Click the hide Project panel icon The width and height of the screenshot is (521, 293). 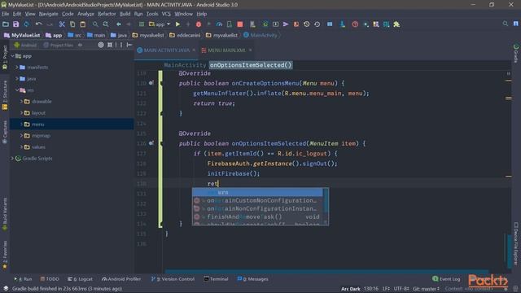coord(129,45)
